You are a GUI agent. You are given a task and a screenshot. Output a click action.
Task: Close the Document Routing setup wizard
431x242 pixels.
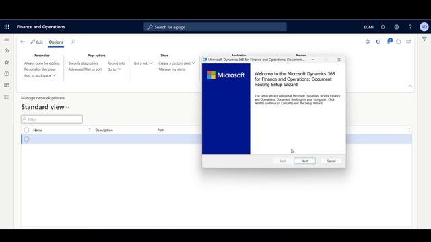coord(339,60)
